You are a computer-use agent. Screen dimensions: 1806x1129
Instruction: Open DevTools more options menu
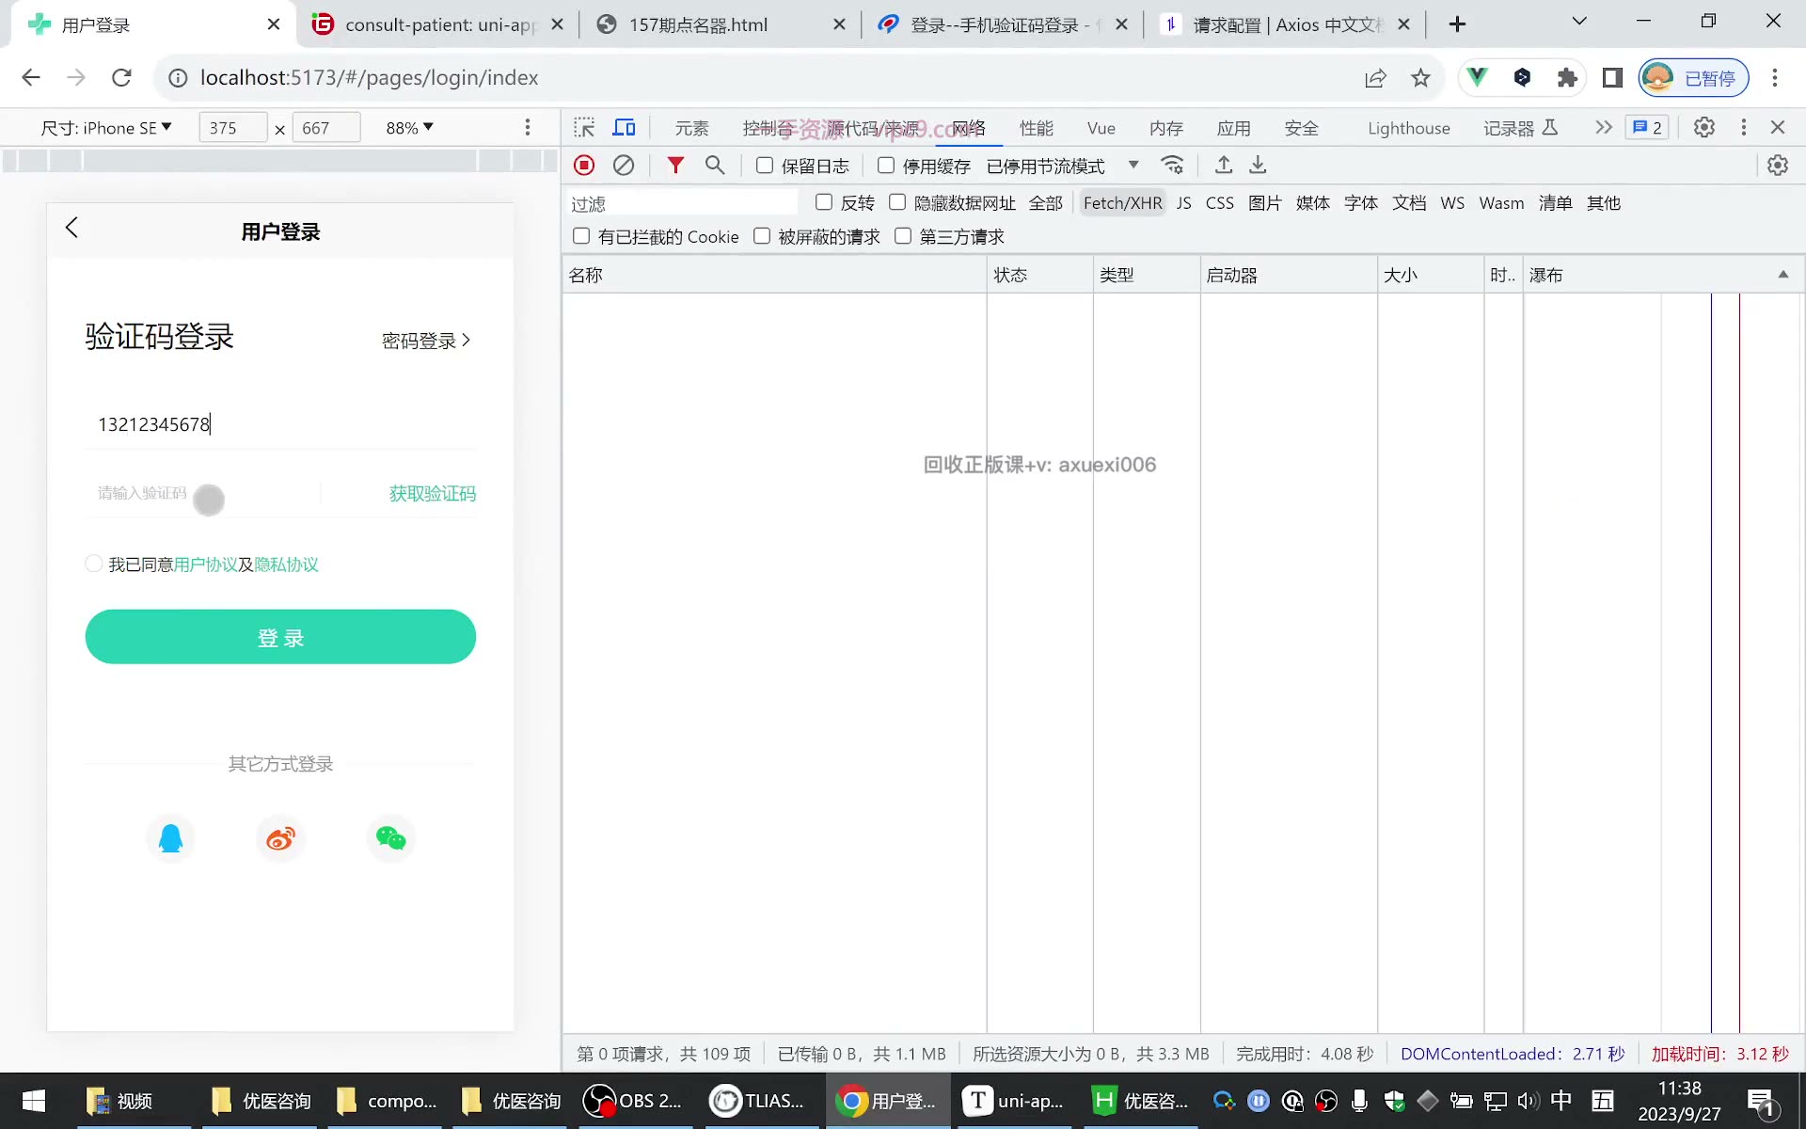(x=1743, y=128)
